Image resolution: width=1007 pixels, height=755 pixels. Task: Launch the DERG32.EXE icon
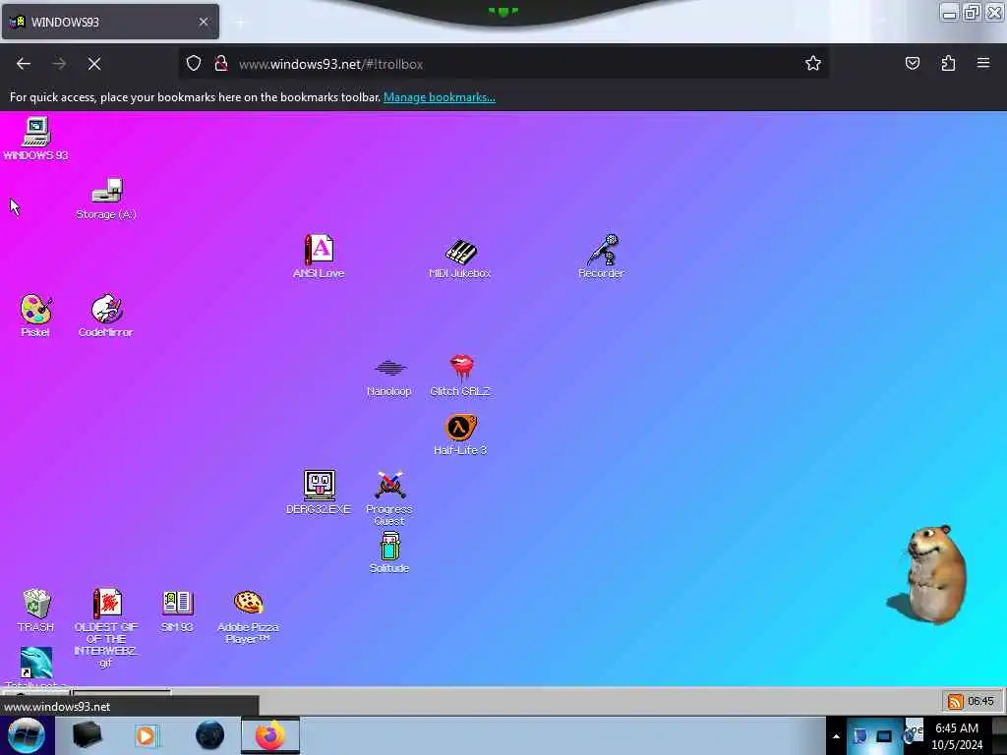click(x=320, y=486)
